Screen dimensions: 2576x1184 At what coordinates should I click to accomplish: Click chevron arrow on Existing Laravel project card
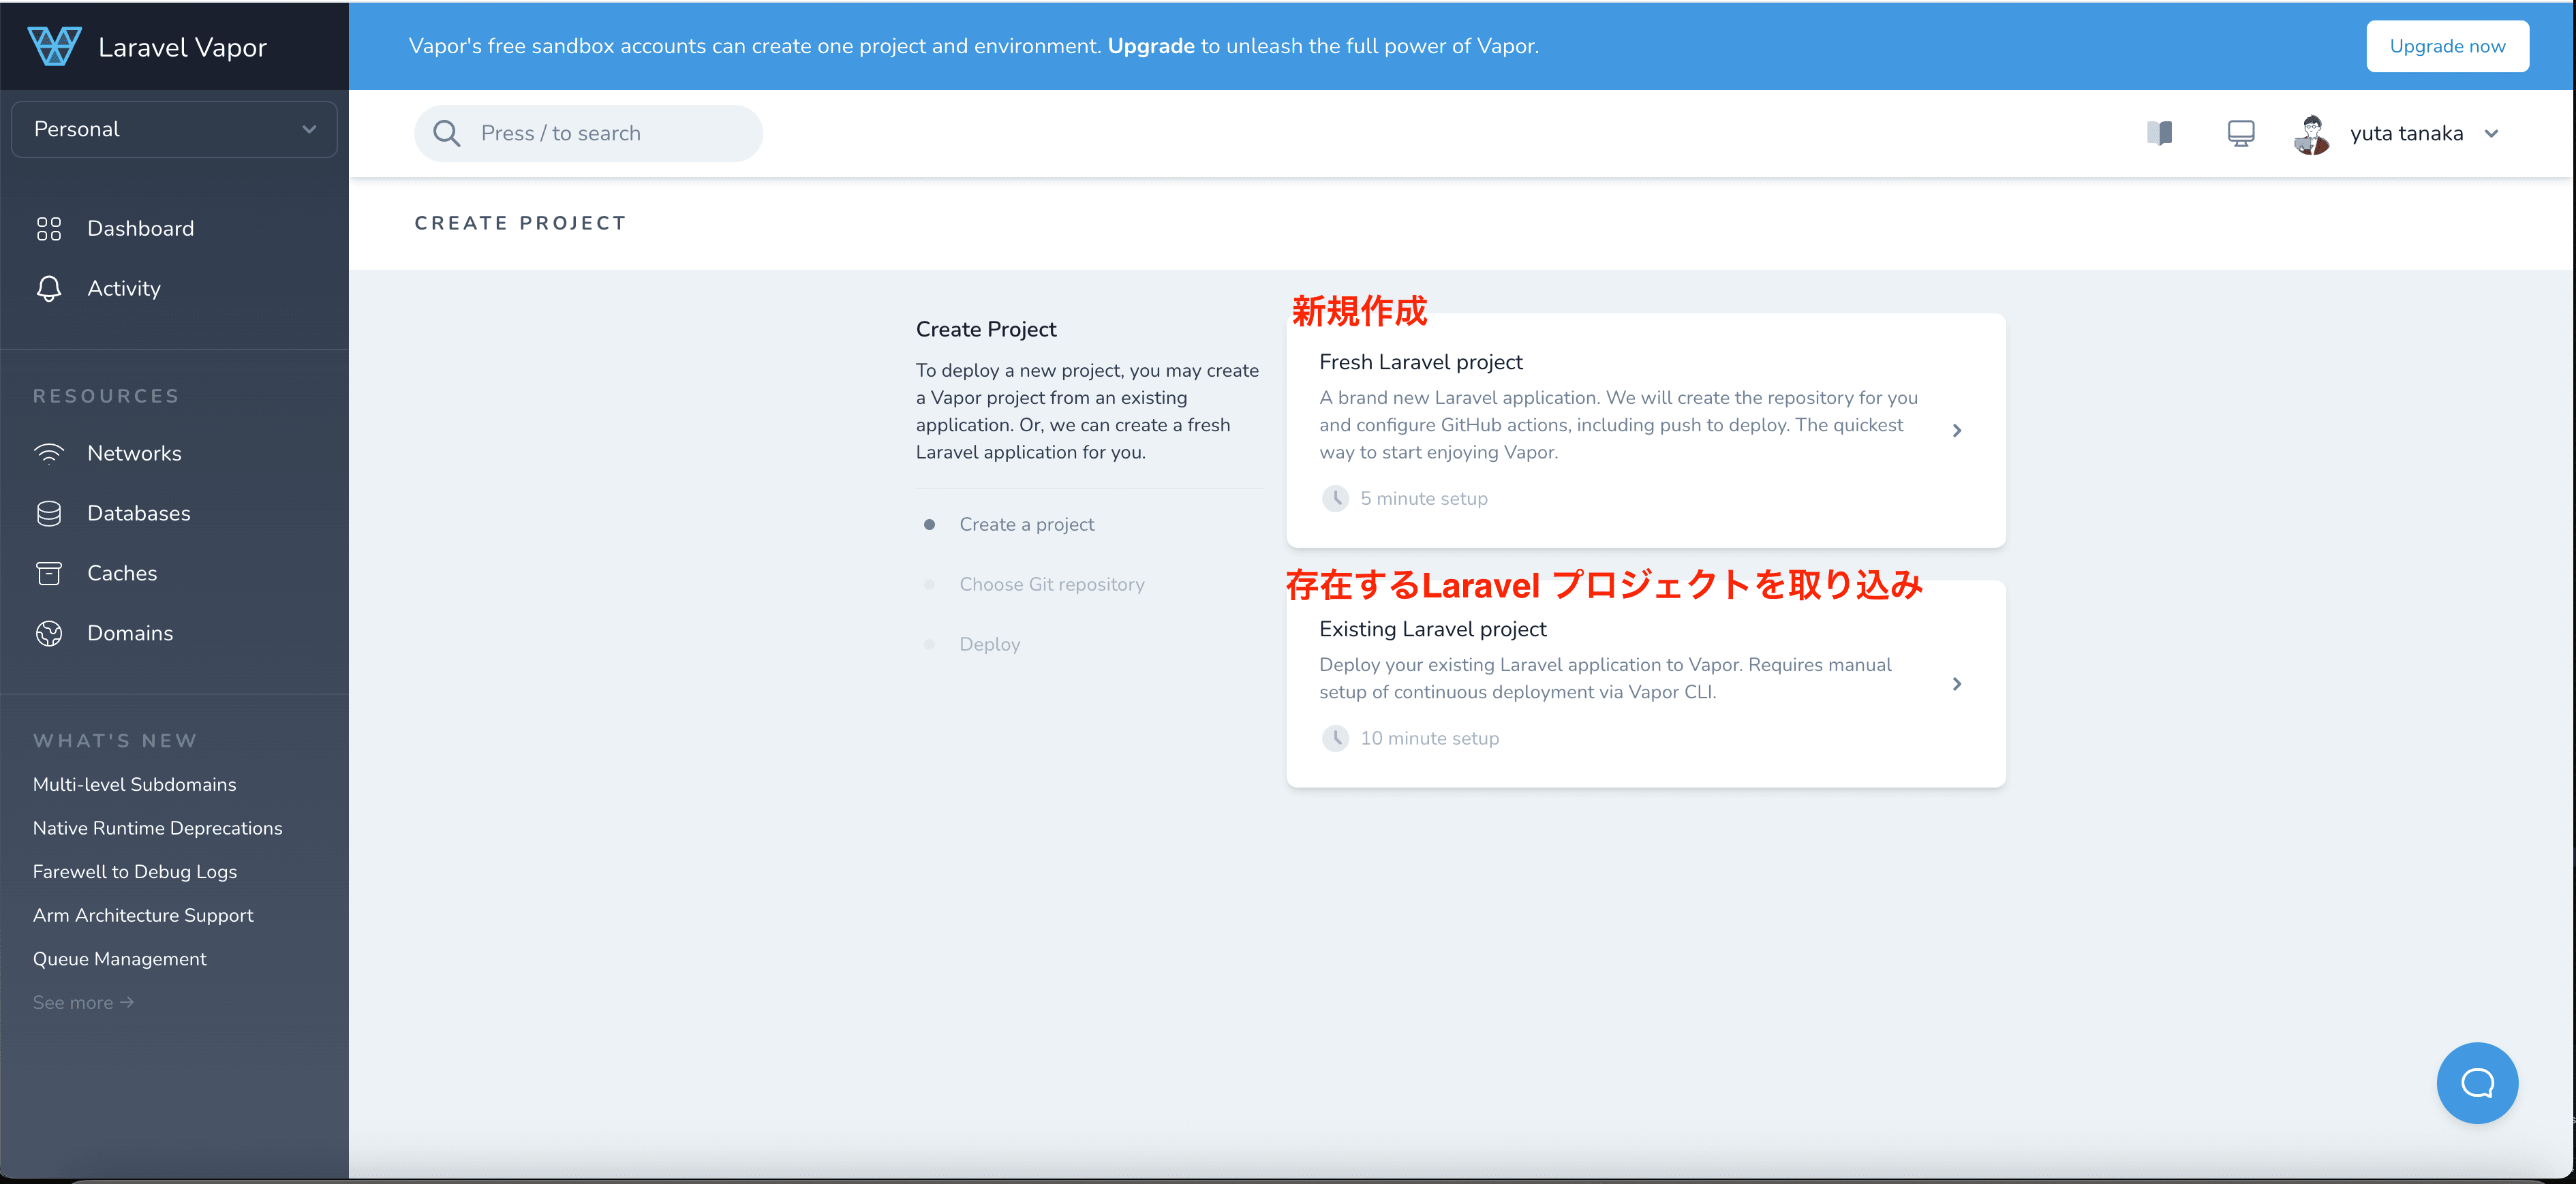point(1957,684)
